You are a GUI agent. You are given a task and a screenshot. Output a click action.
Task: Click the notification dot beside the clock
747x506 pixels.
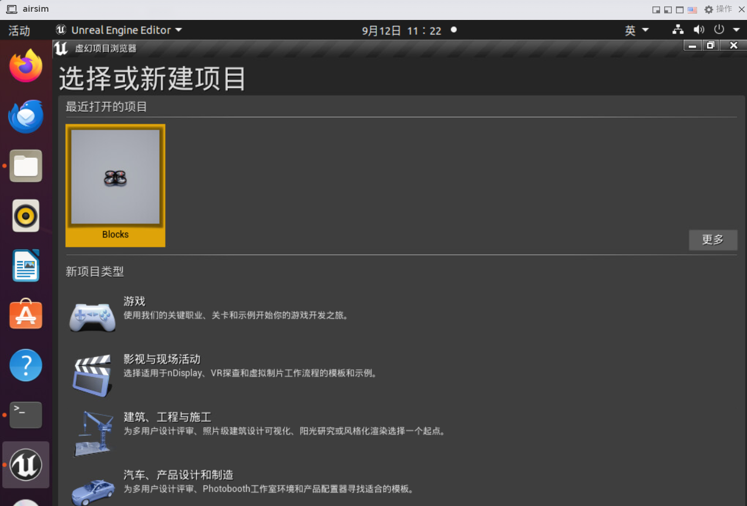(x=453, y=29)
